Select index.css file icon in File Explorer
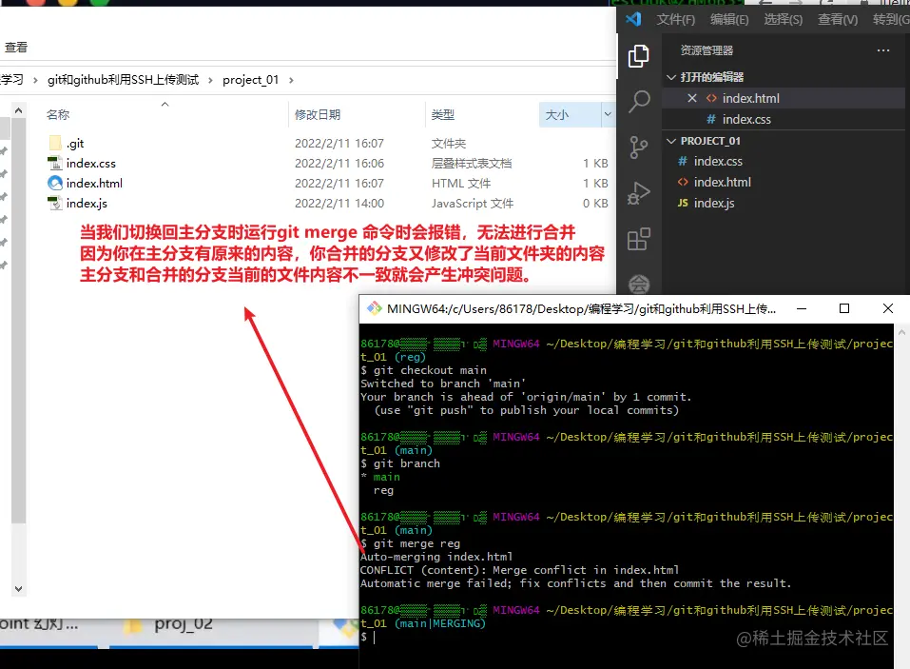The image size is (910, 669). (55, 163)
